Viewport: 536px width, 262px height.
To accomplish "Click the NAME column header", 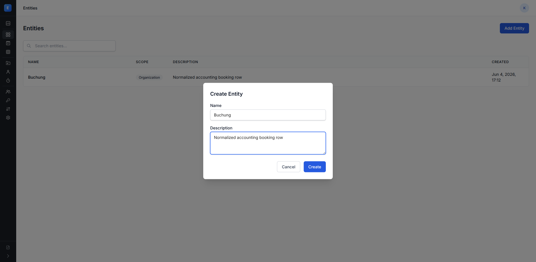I will click(34, 62).
